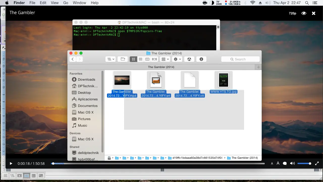Image resolution: width=323 pixels, height=182 pixels.
Task: Toggle fullscreen in the player
Action: pos(317,164)
